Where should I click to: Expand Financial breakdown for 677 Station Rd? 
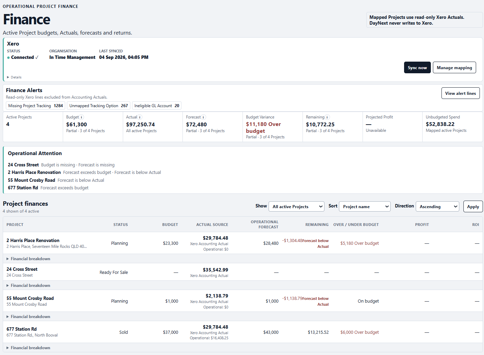(x=28, y=348)
